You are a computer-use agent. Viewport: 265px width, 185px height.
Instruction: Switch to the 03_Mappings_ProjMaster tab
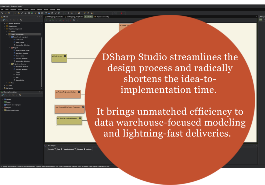click(x=75, y=17)
